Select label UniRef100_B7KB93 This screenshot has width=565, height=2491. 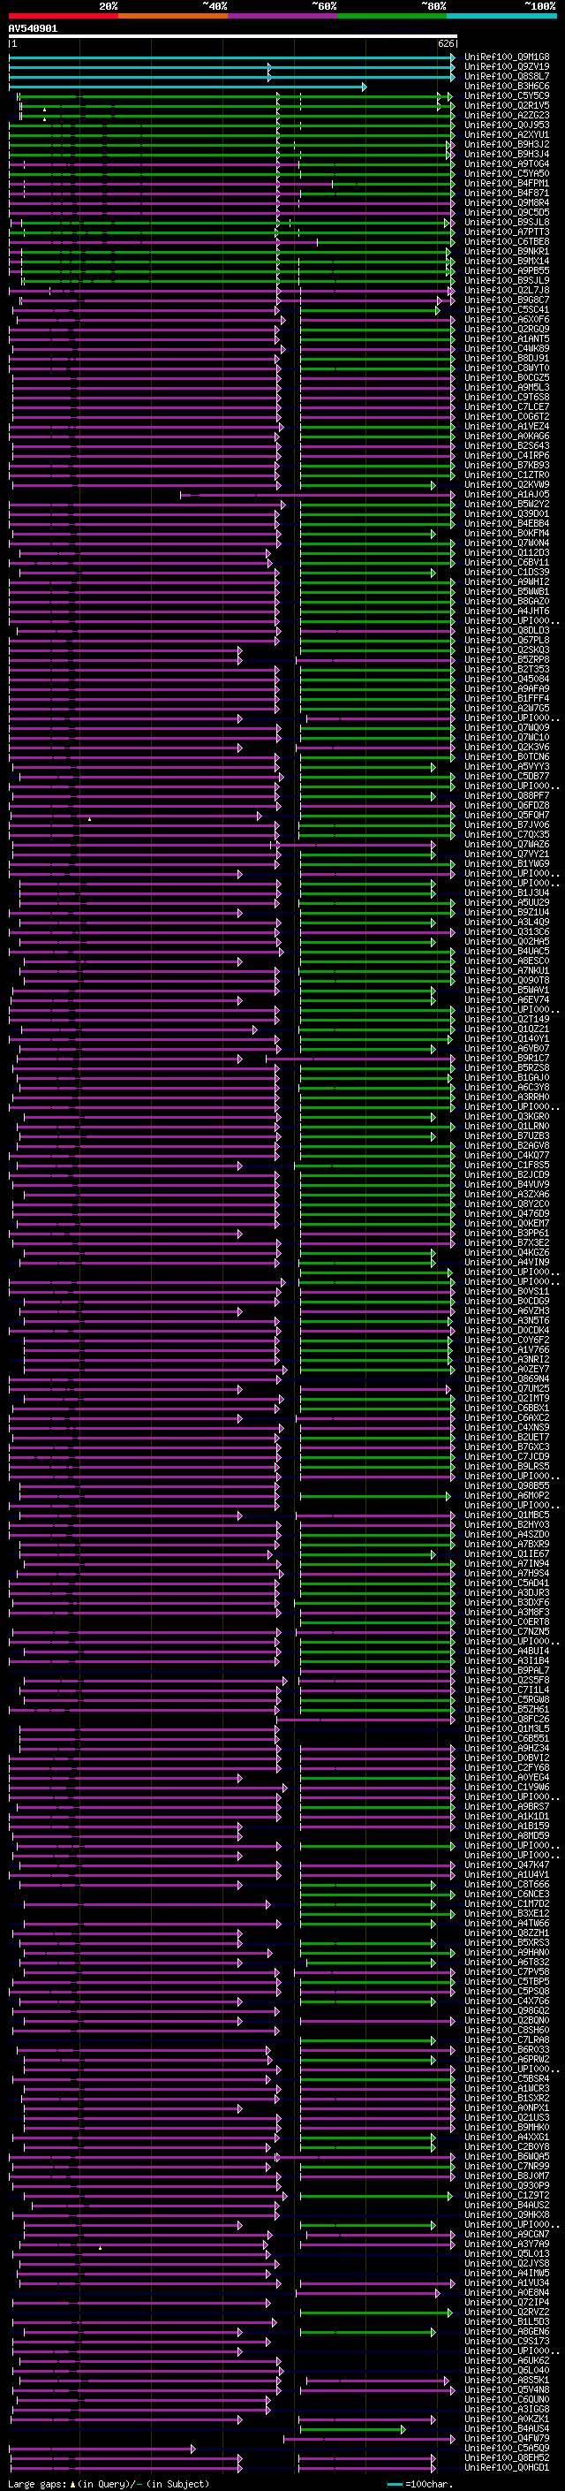pyautogui.click(x=507, y=465)
